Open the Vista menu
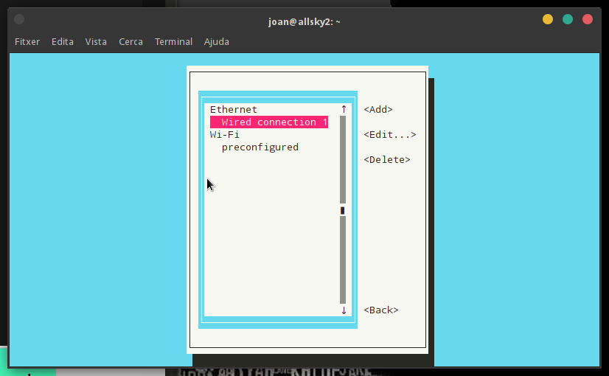This screenshot has width=609, height=376. [x=96, y=41]
